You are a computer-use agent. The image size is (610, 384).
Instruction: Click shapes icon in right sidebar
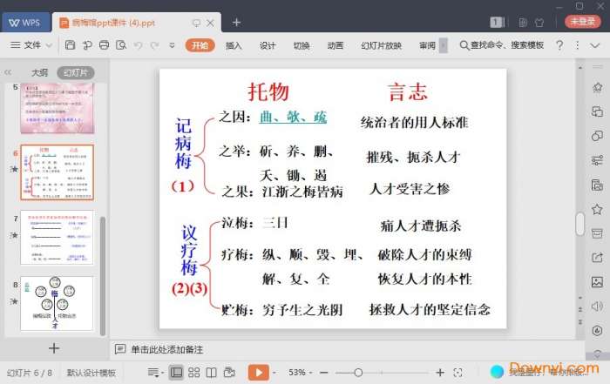[x=597, y=136]
